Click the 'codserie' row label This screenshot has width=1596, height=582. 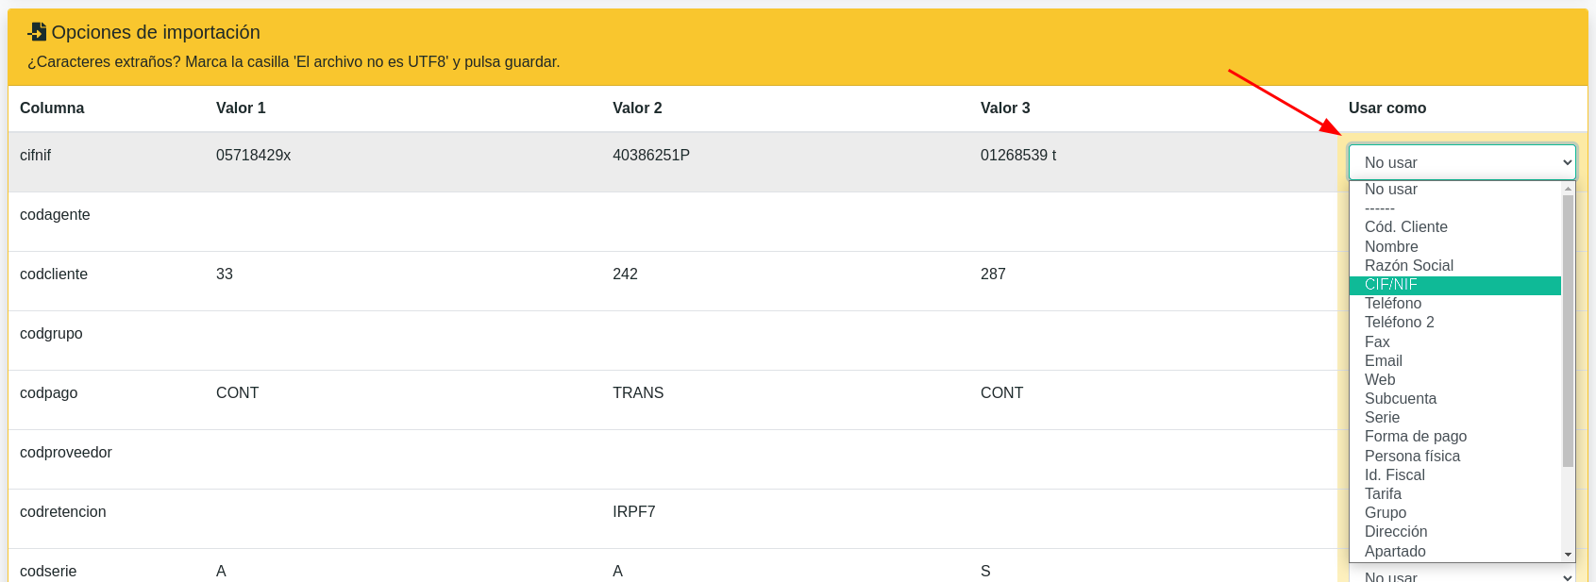pos(48,572)
